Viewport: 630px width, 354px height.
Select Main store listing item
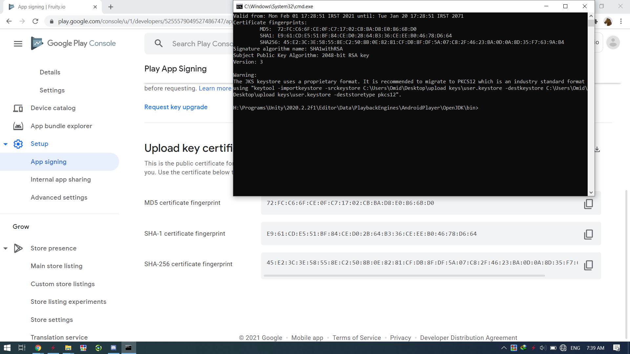tap(56, 266)
